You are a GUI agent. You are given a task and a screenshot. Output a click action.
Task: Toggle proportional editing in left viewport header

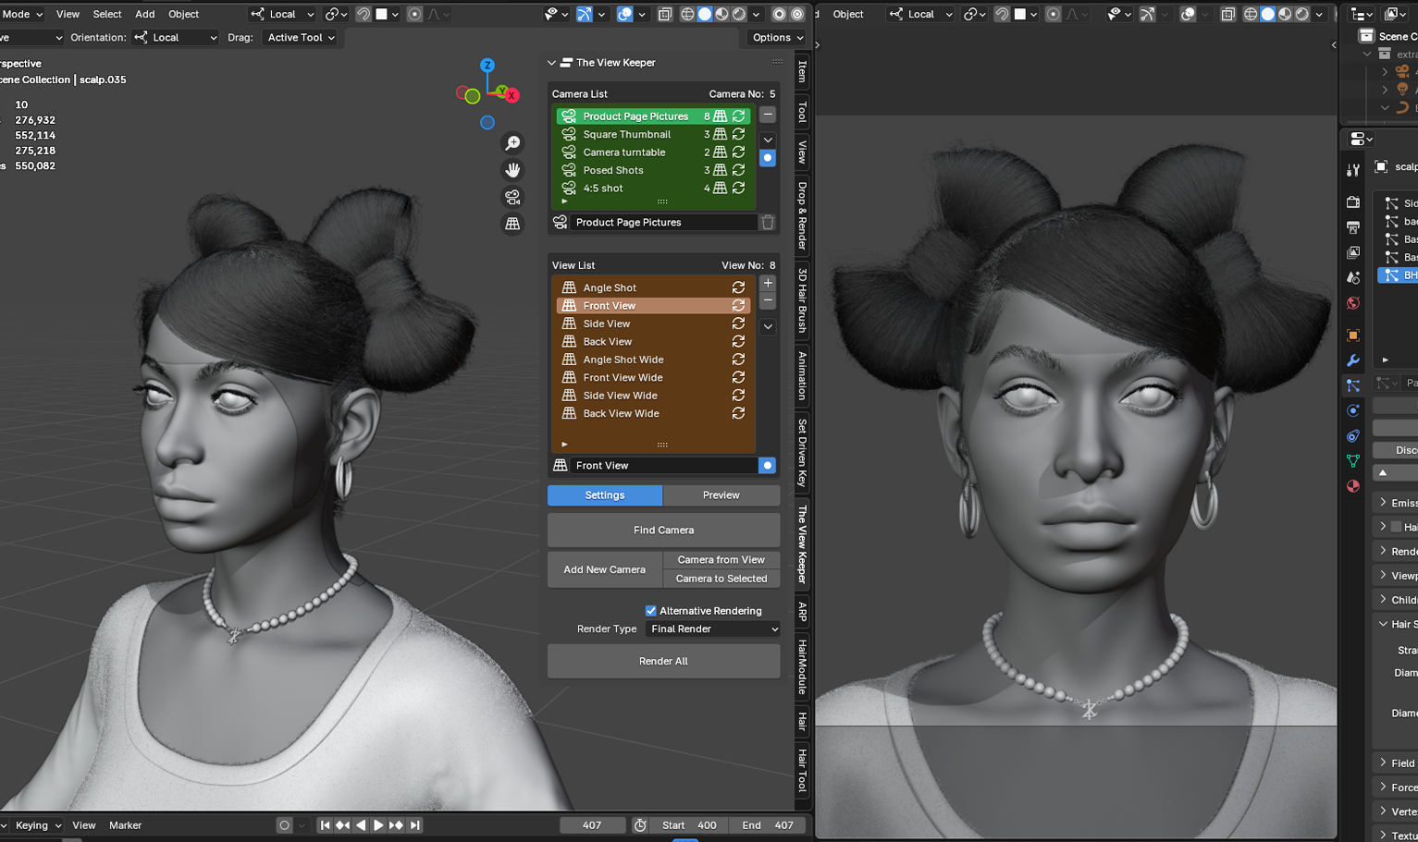click(414, 14)
